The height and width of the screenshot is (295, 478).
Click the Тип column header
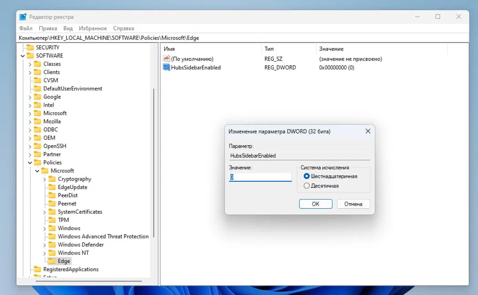[x=288, y=49]
